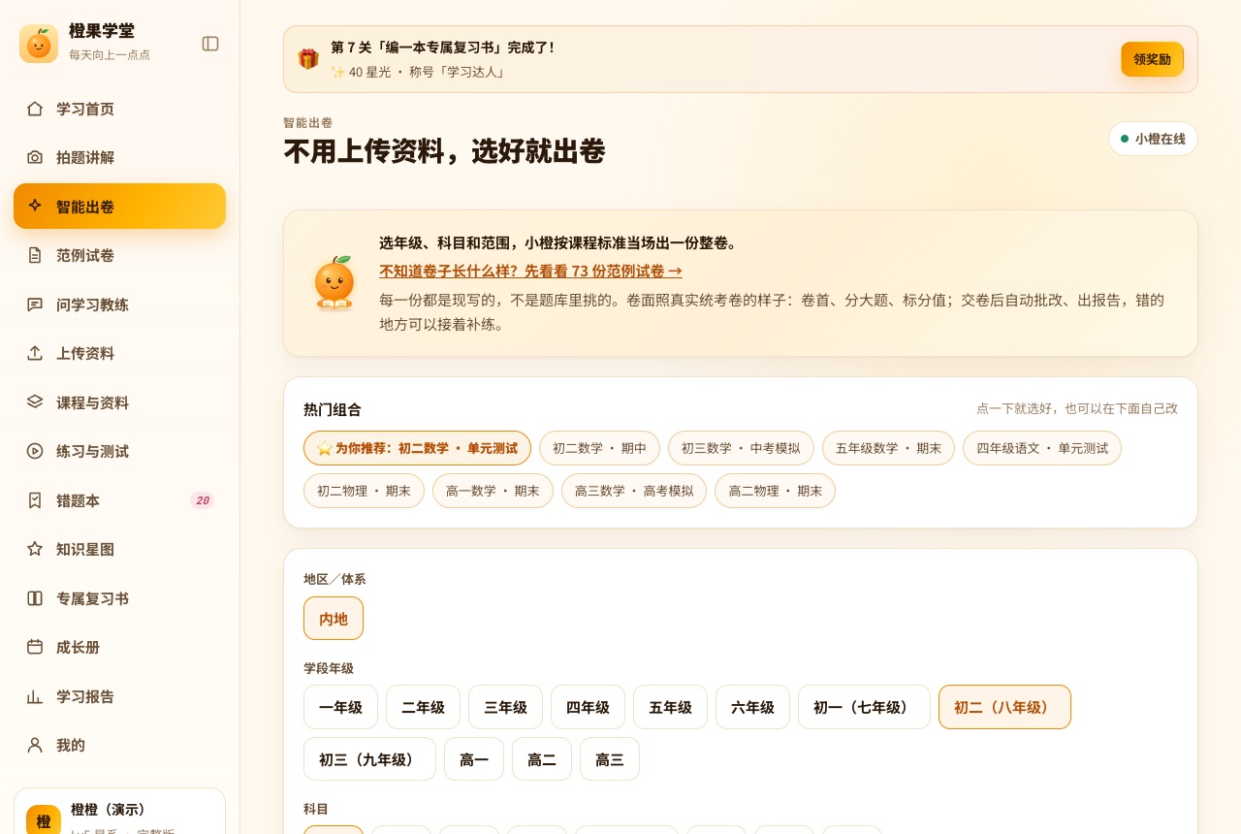Pick the 高三数学 · 高考模拟 combo
Screen dimensions: 1241x834
coord(634,491)
